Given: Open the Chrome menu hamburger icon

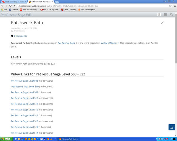Looking at the screenshot, I should (x=175, y=6).
